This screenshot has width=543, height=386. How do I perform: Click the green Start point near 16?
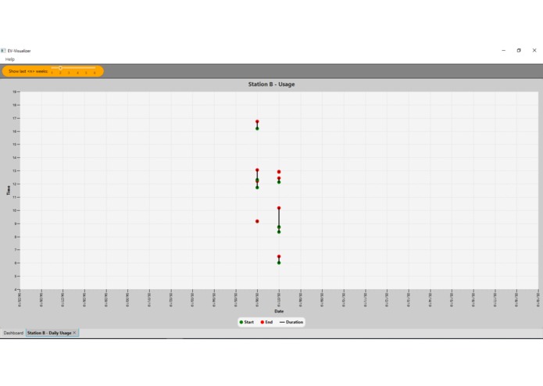(257, 128)
